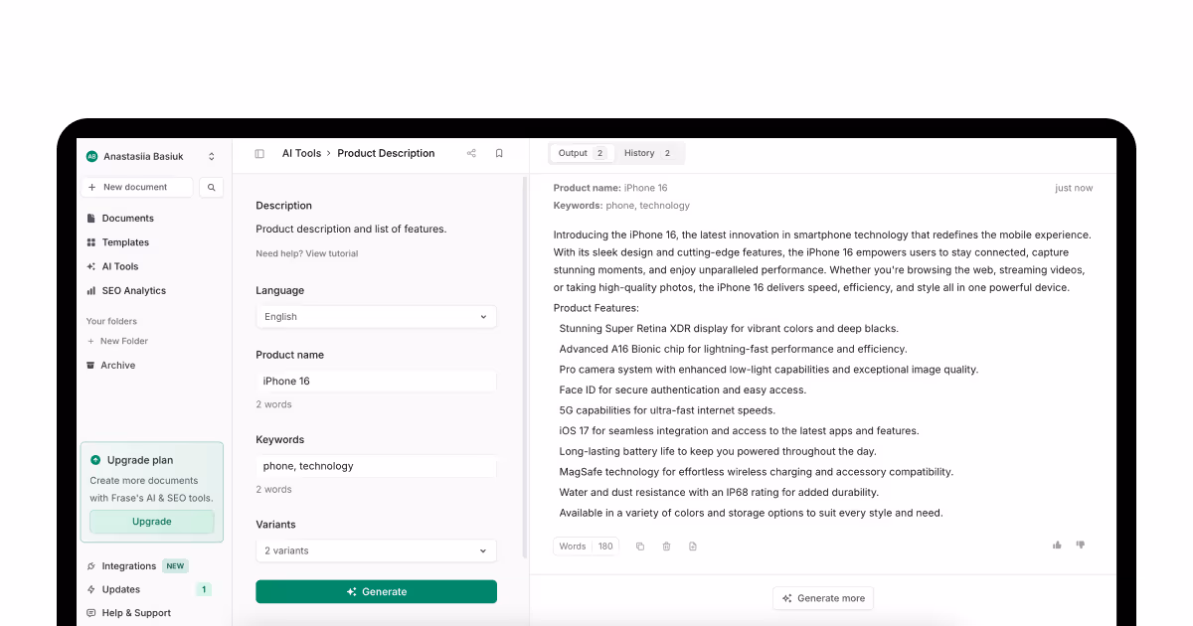Open Integrations in the sidebar

pos(128,566)
